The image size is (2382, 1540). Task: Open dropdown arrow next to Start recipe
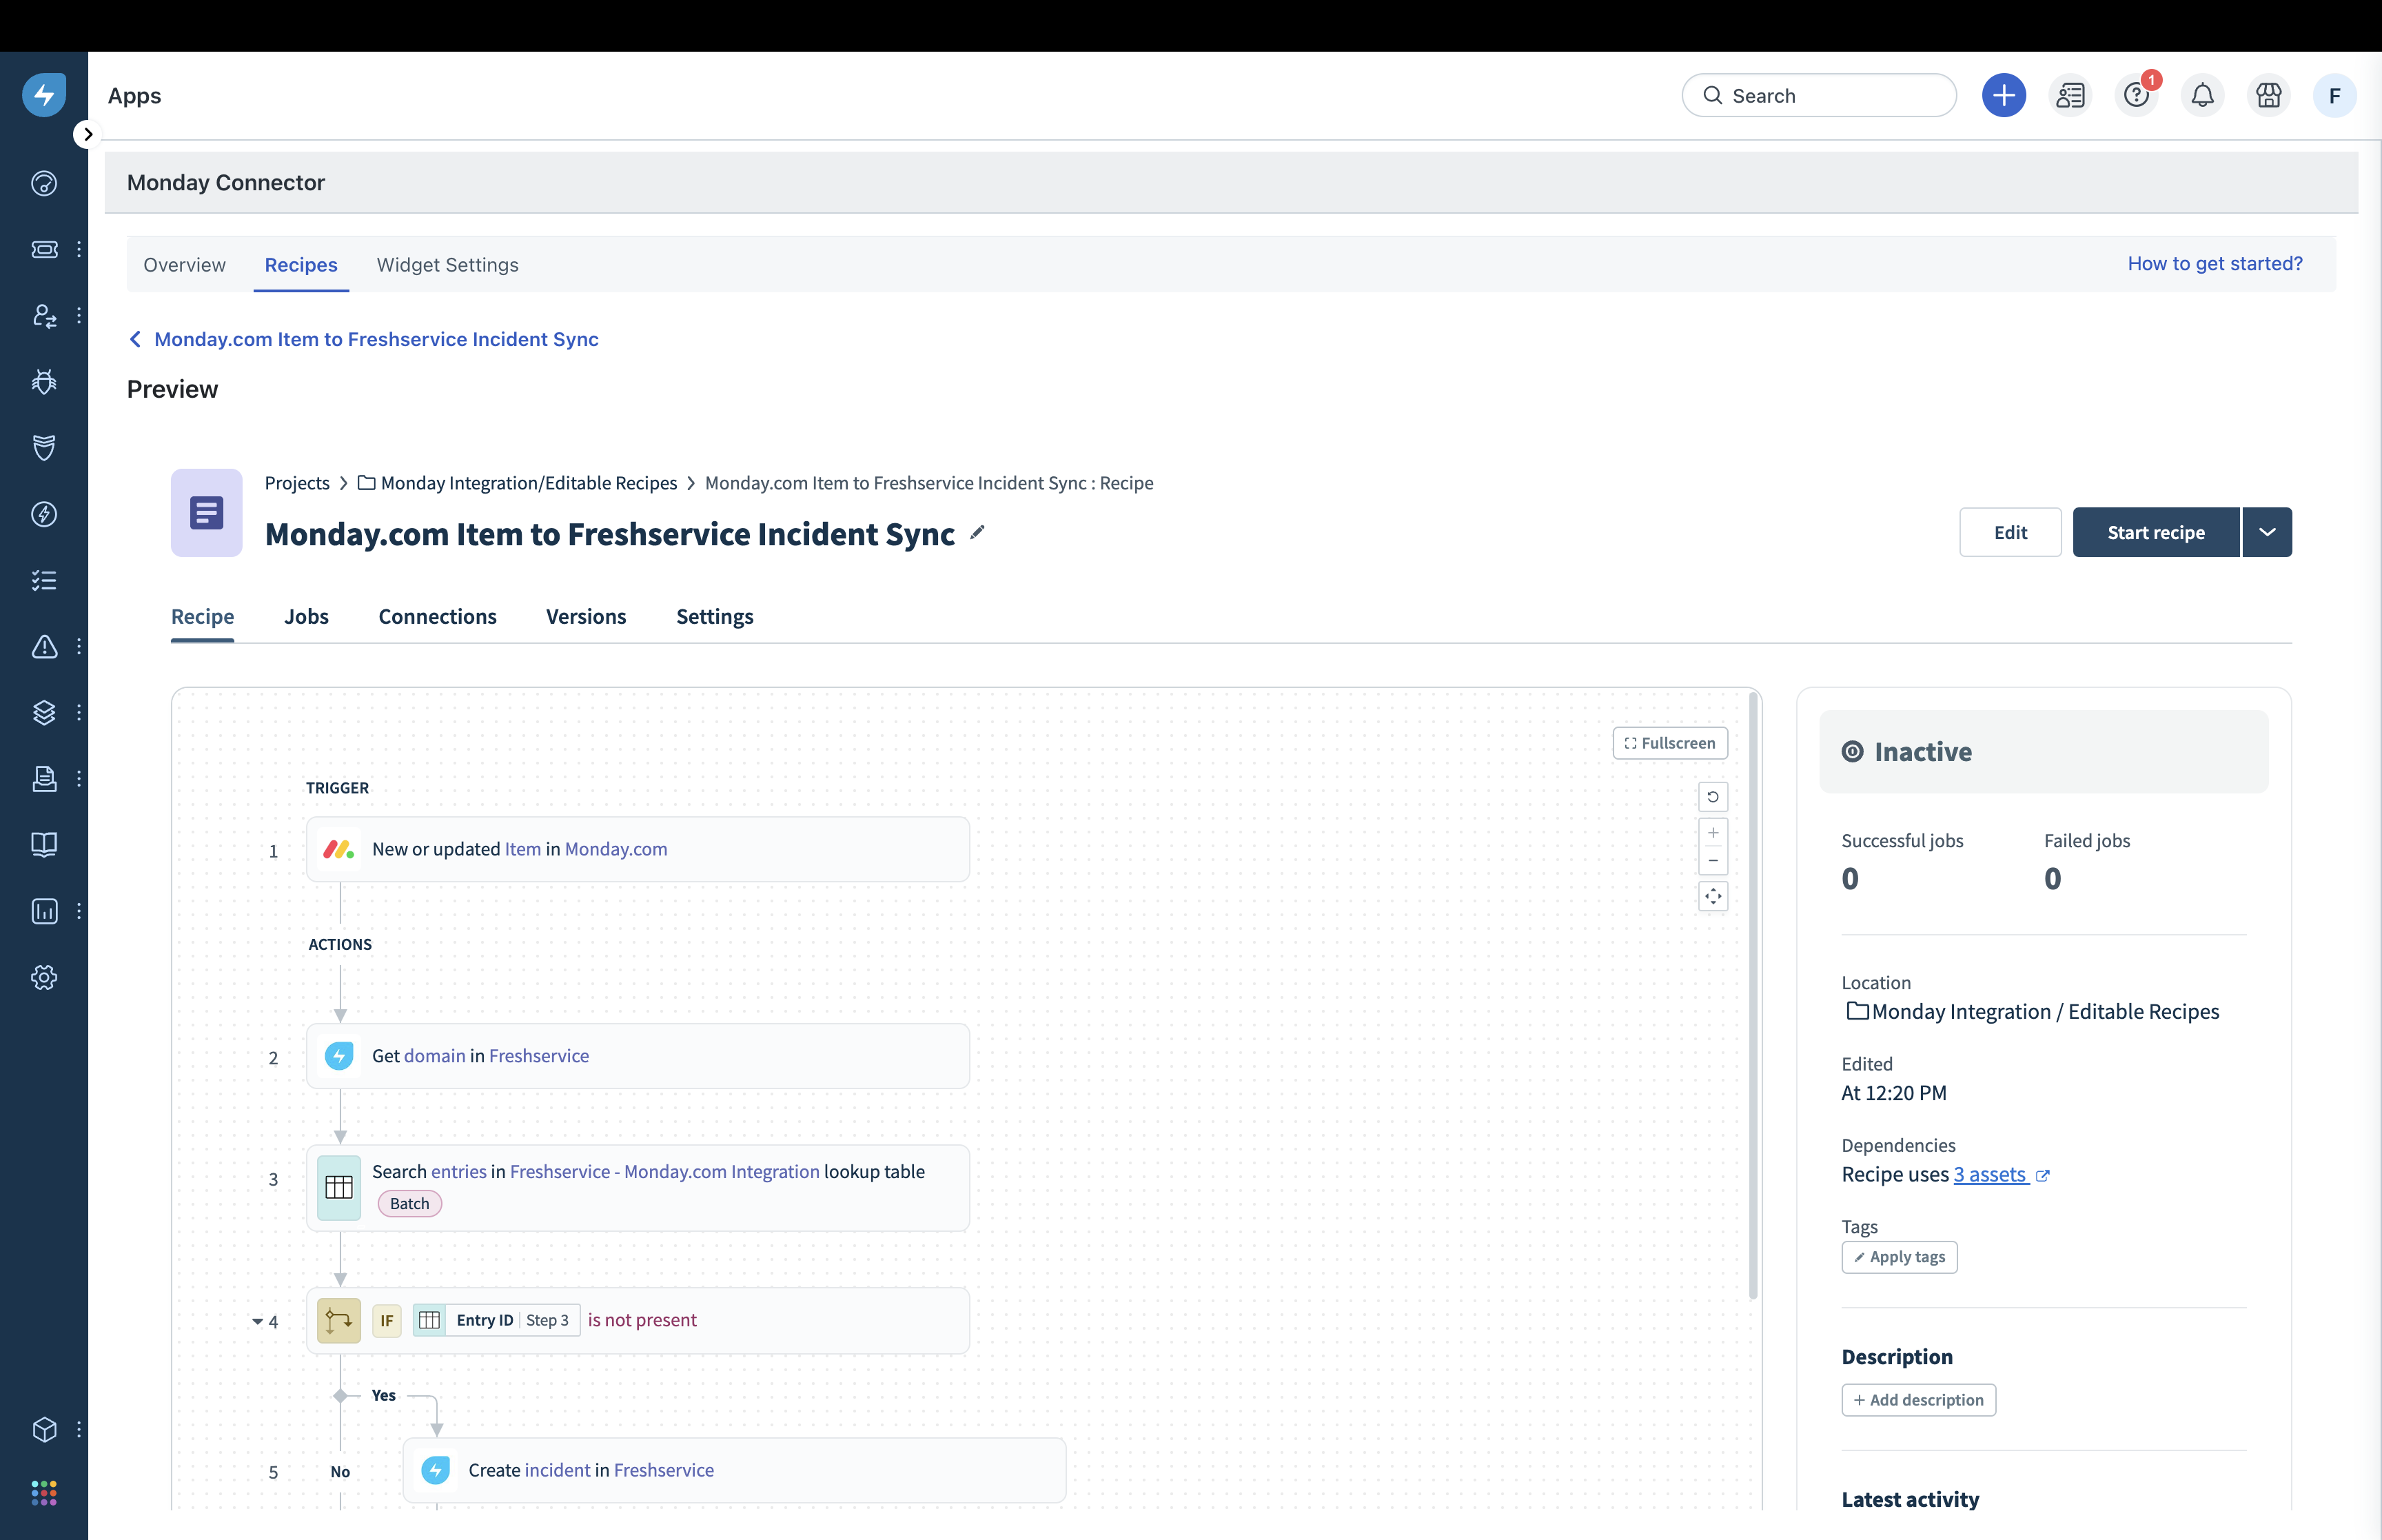click(x=2267, y=532)
